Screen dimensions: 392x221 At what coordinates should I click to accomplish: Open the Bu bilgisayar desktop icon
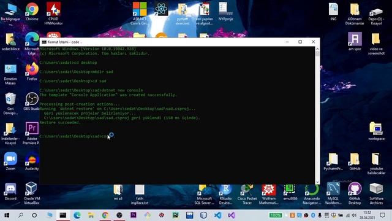[x=10, y=12]
